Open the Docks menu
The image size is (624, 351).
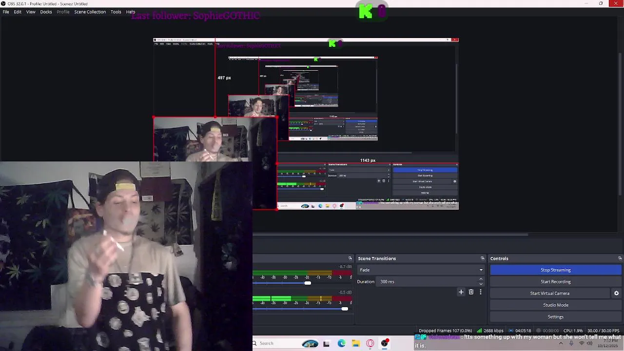46,12
